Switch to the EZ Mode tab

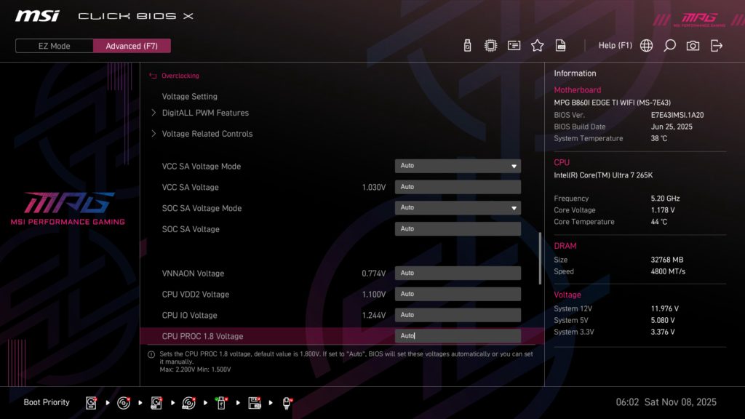(x=53, y=45)
